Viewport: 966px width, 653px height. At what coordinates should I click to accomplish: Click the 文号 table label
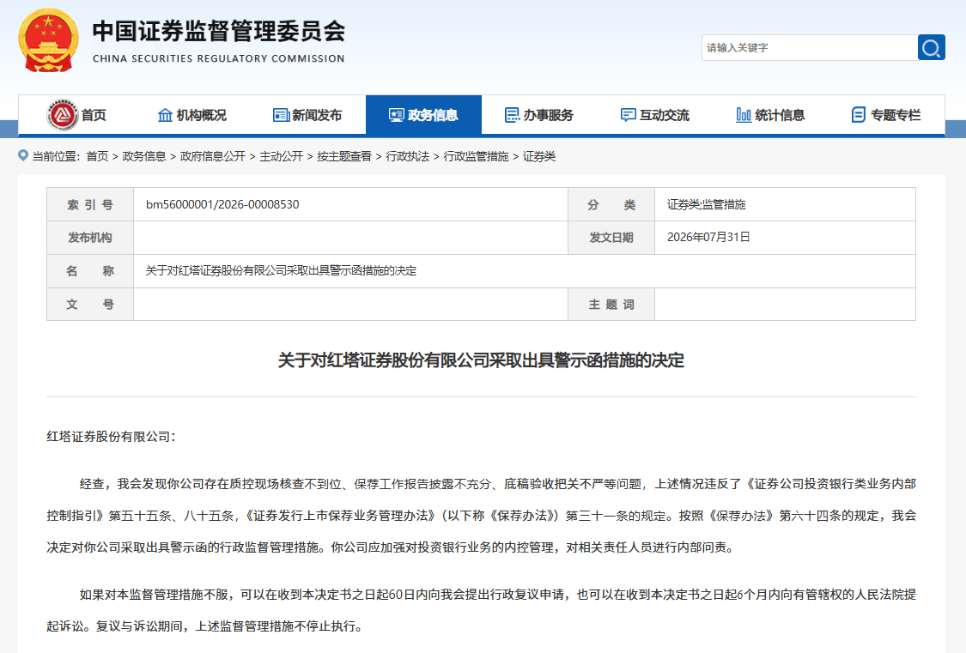[90, 305]
